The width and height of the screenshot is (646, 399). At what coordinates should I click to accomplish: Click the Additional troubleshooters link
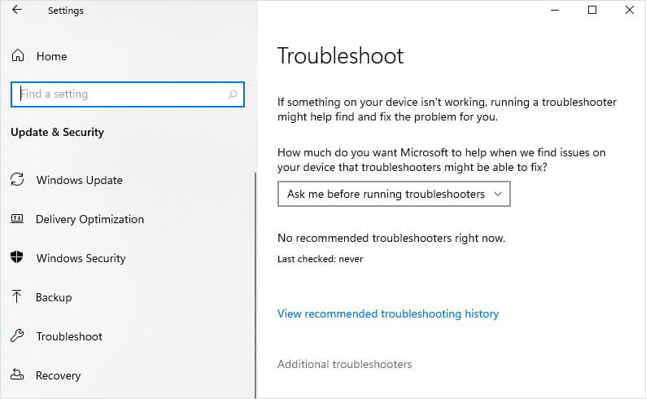click(344, 364)
